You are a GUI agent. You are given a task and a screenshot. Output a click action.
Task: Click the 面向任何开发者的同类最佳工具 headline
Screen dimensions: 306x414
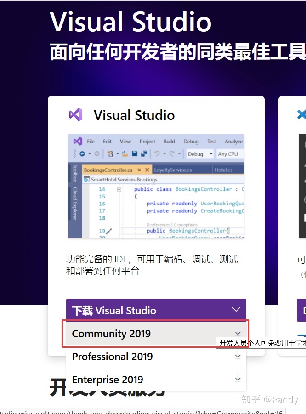pyautogui.click(x=178, y=51)
